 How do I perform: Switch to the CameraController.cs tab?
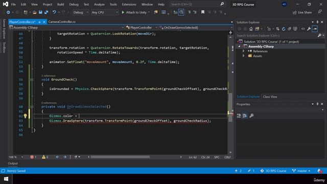pos(62,21)
